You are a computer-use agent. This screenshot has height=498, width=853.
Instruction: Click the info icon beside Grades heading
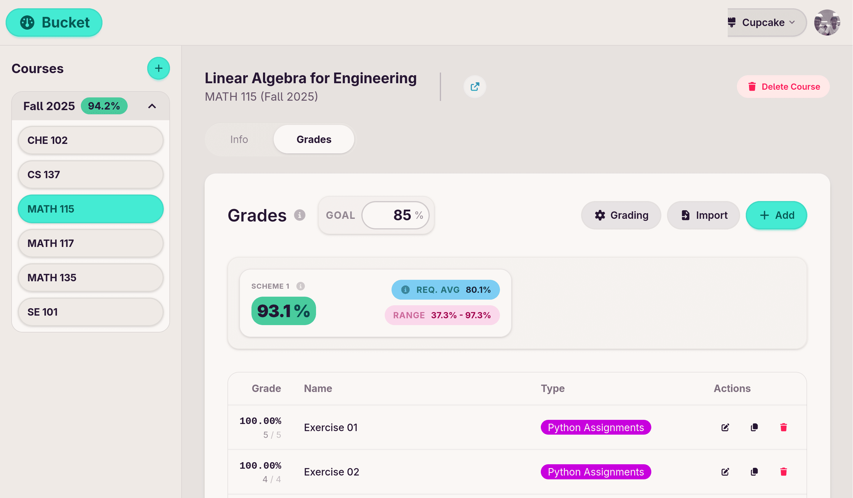[x=299, y=215]
